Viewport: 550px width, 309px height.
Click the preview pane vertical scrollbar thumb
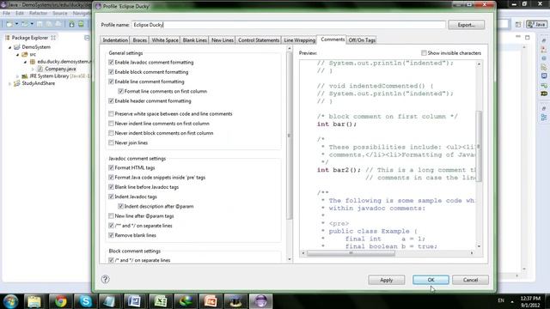tap(479, 146)
